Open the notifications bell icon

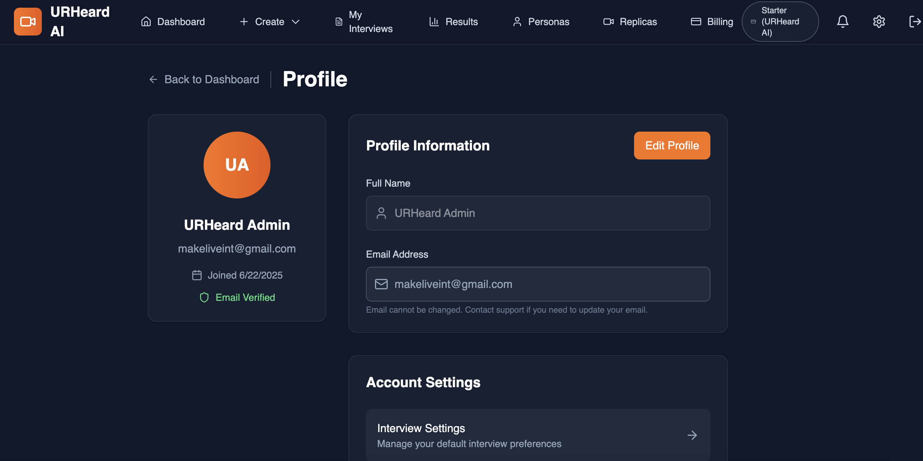(842, 22)
